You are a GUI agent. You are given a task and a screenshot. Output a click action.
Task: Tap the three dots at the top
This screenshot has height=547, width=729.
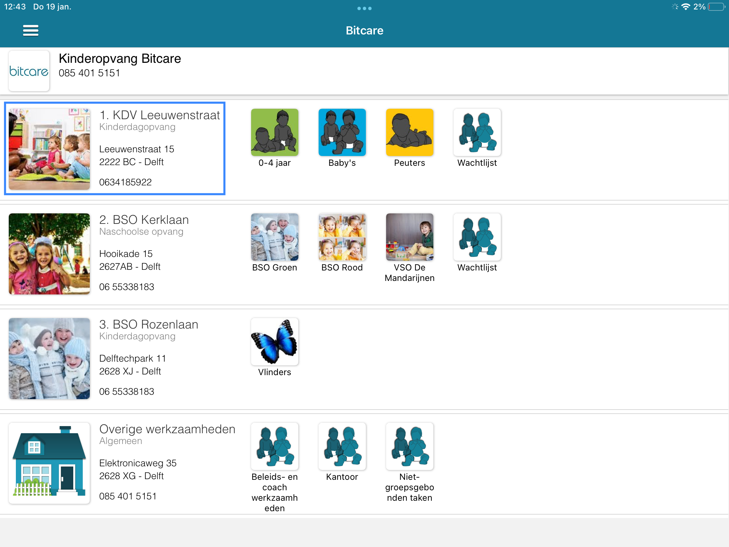pyautogui.click(x=364, y=8)
